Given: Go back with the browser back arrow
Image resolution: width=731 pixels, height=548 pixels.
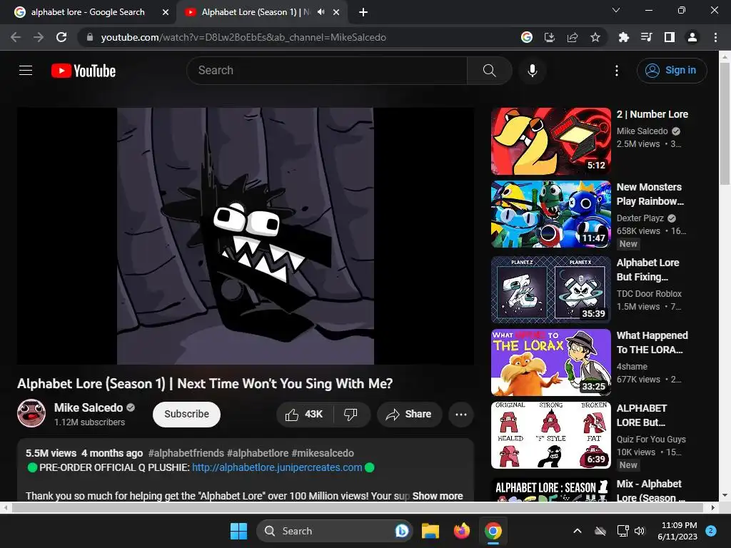Looking at the screenshot, I should click(16, 37).
